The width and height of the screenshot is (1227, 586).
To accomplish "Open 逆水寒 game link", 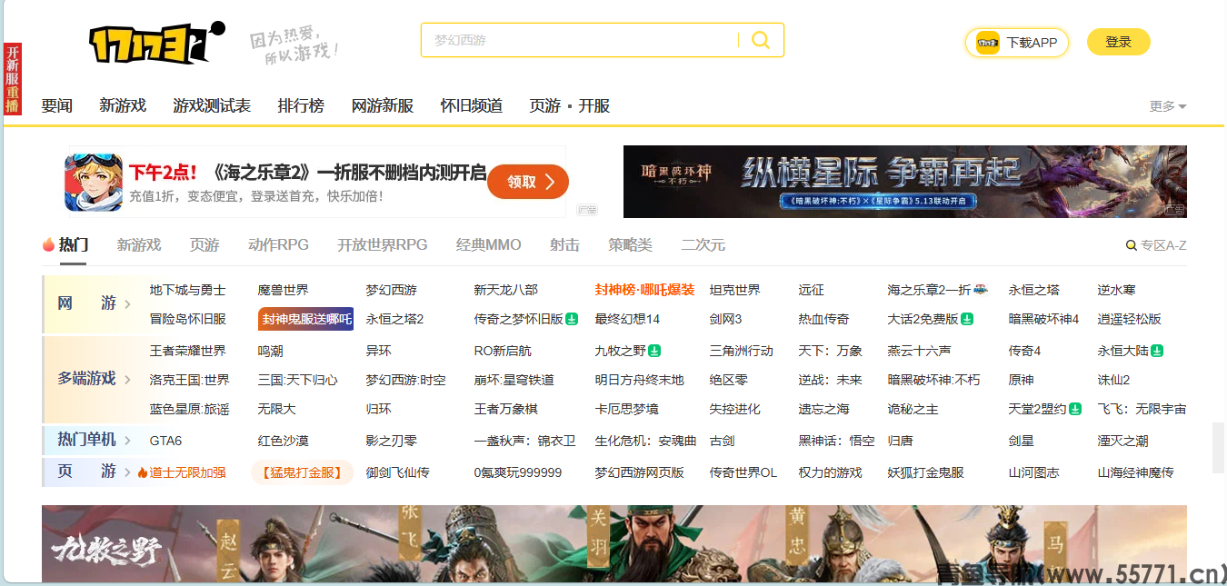I will click(1116, 290).
